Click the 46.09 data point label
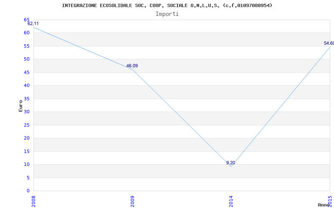Image resolution: width=334 pixels, height=209 pixels. 132,66
